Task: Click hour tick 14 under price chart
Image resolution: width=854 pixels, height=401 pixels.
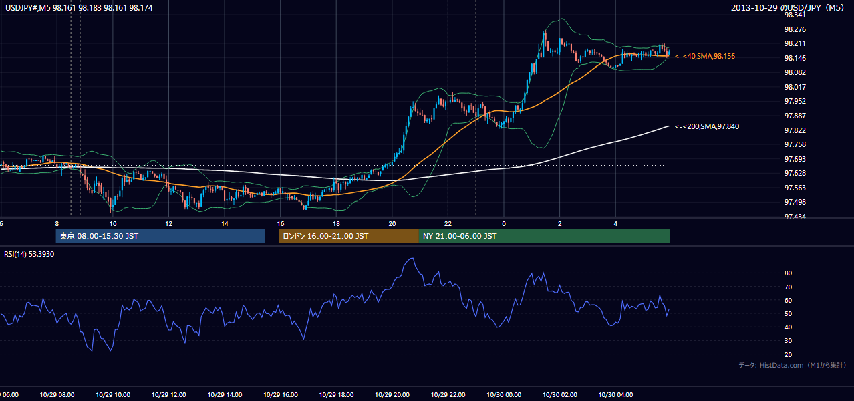Action: pos(225,223)
